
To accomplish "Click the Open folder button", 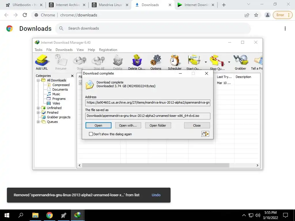I will (x=158, y=125).
